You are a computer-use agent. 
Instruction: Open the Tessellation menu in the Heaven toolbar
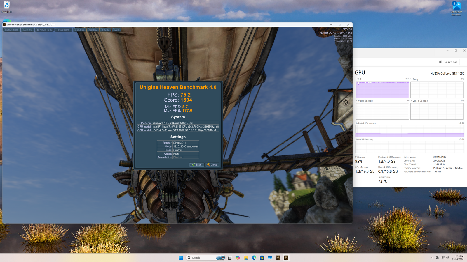pyautogui.click(x=63, y=30)
